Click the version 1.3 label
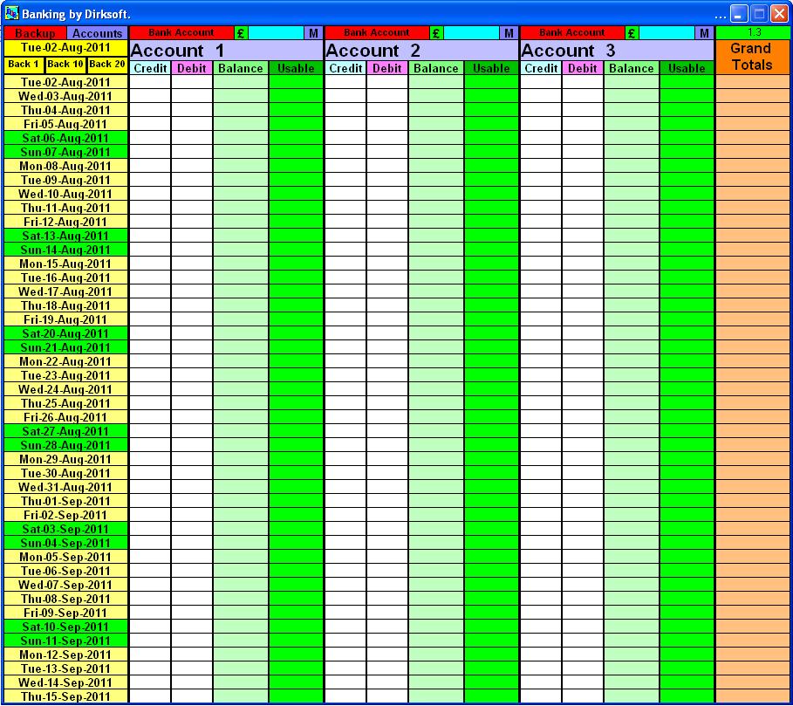 [752, 32]
